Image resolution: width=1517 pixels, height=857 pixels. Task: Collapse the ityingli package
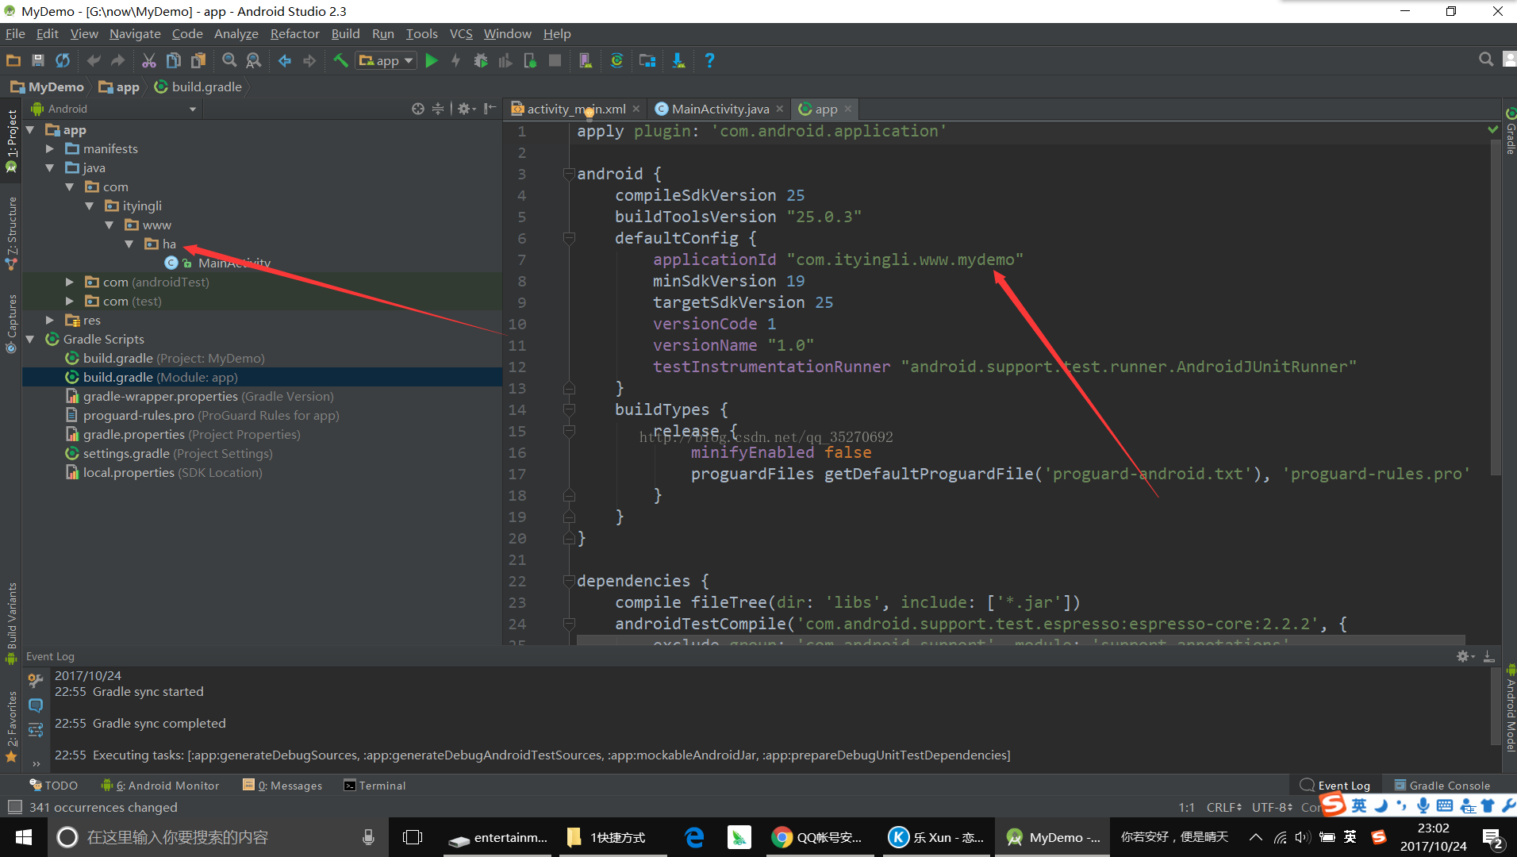click(x=89, y=206)
